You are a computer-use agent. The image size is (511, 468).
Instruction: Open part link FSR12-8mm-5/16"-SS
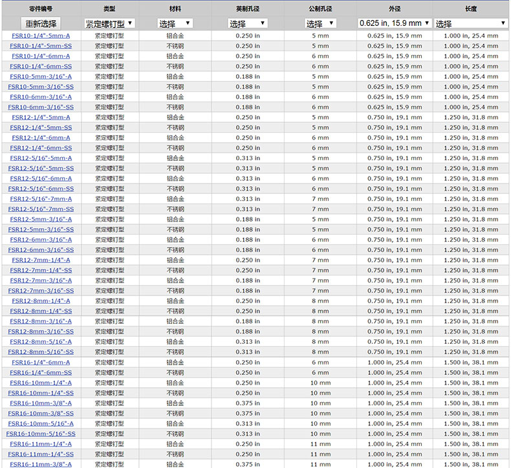[41, 352]
